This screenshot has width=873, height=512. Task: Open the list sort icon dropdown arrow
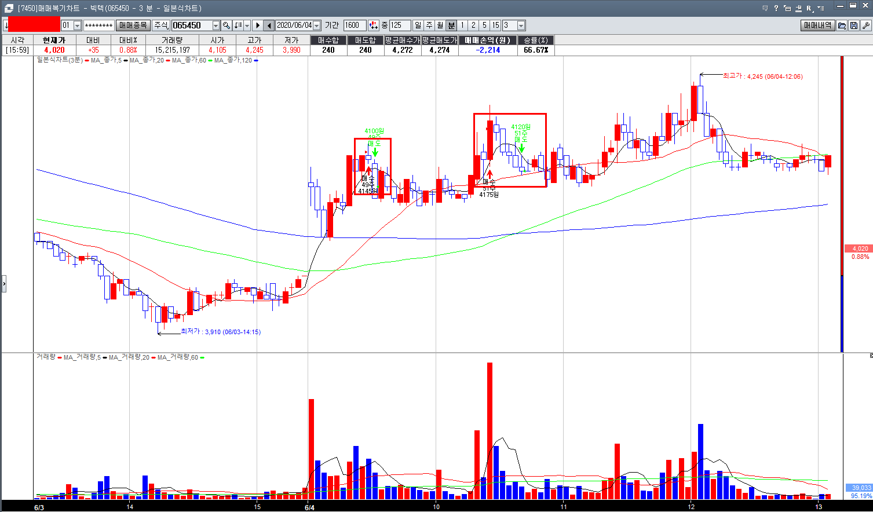click(x=247, y=25)
